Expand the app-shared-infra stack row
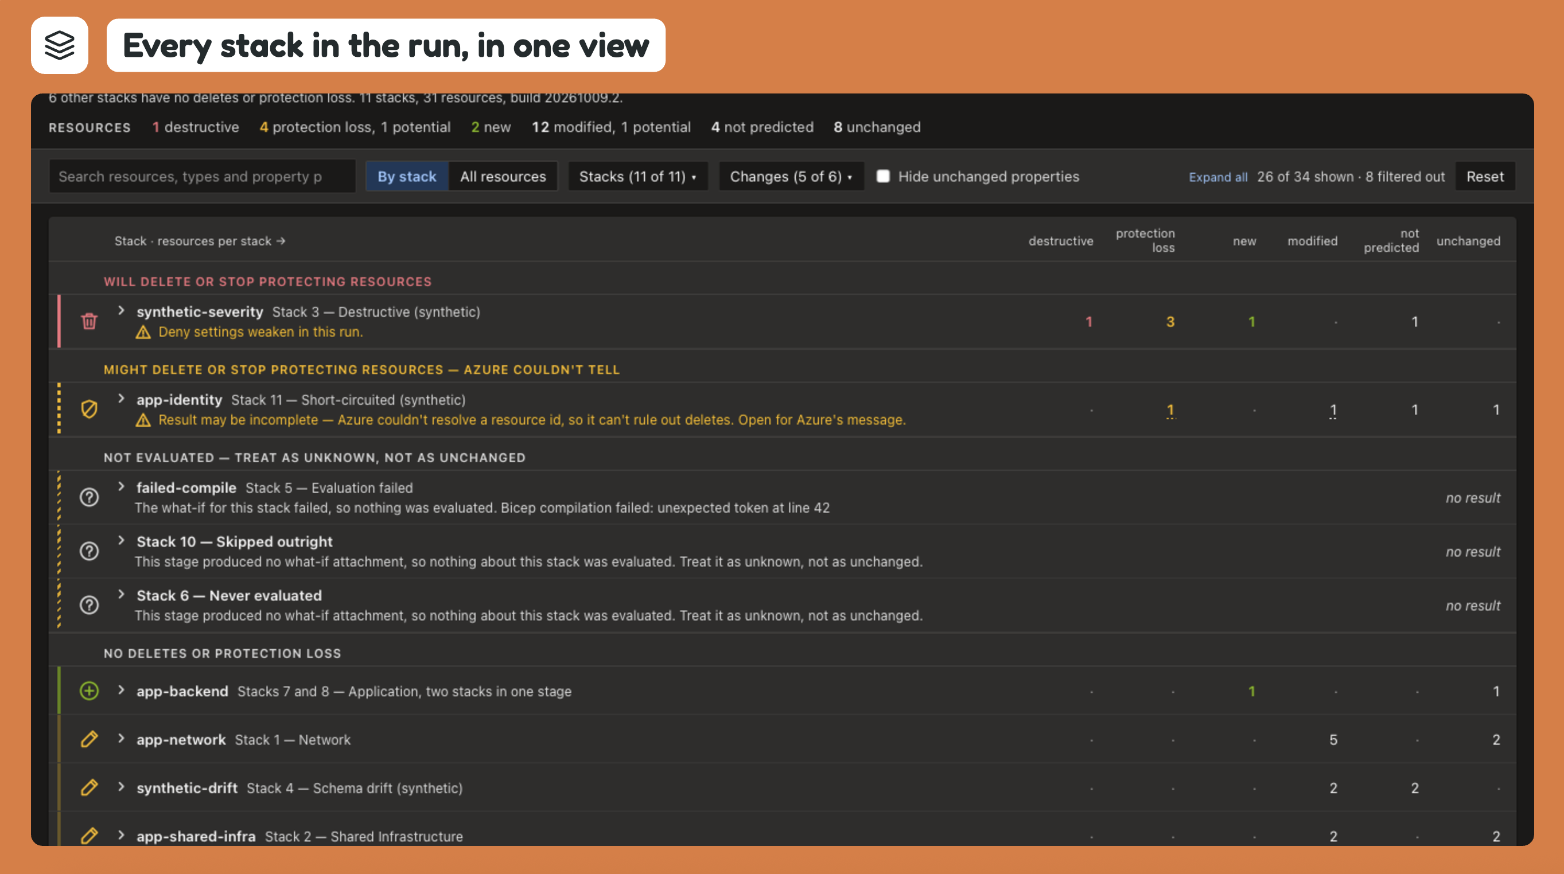Screen dimensions: 1564x874 tap(121, 835)
